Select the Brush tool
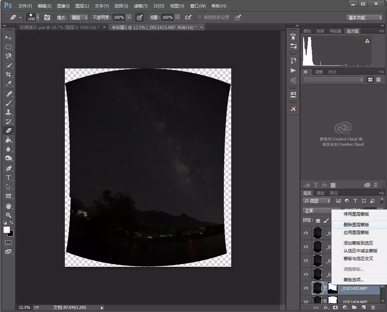This screenshot has width=387, height=312. [8, 103]
